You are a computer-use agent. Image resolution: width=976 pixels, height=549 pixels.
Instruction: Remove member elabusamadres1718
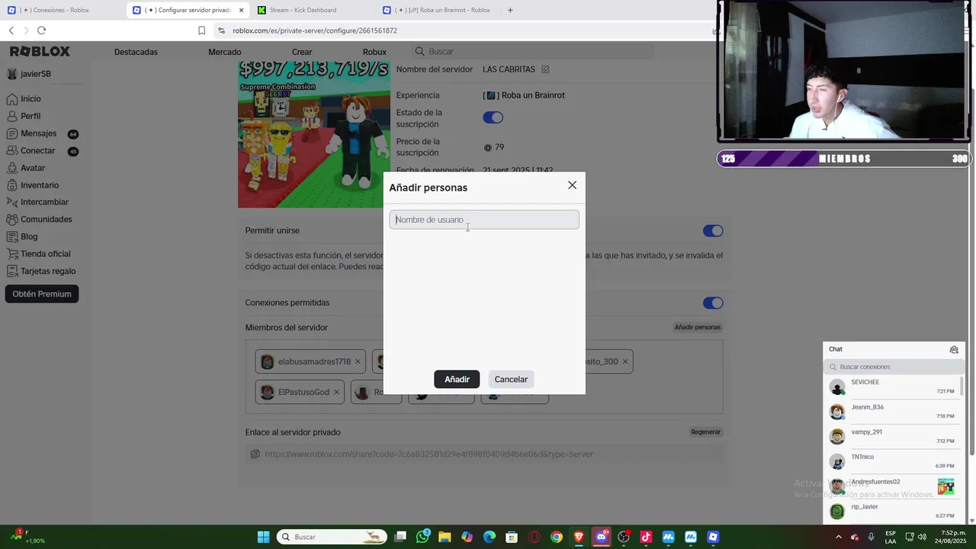point(358,361)
